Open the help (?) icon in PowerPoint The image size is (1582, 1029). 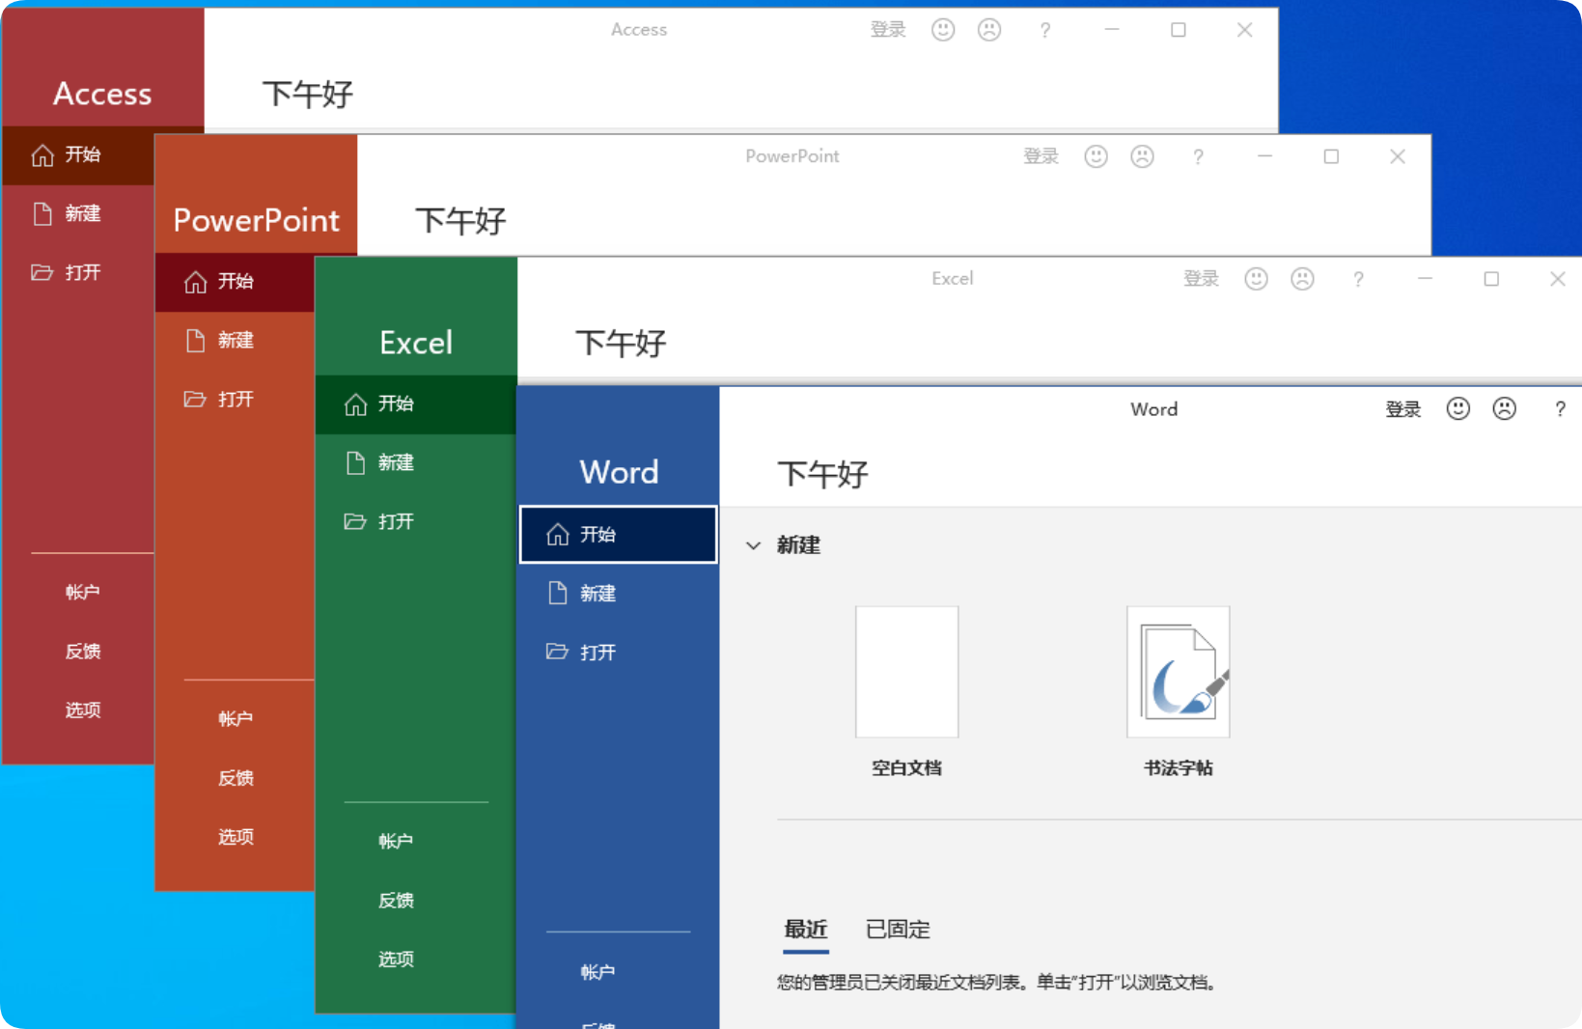[x=1198, y=155]
